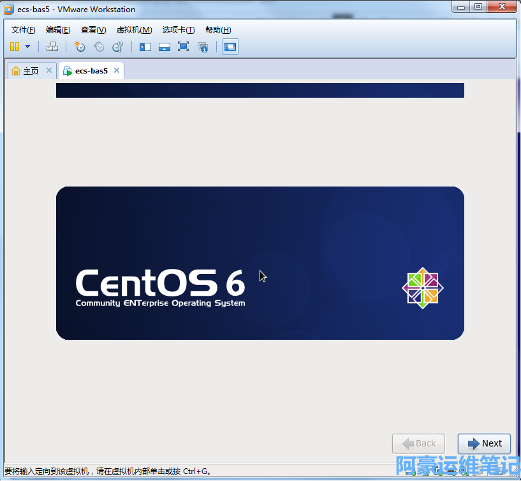Open the 文件(F) menu
This screenshot has width=521, height=481.
coord(24,30)
